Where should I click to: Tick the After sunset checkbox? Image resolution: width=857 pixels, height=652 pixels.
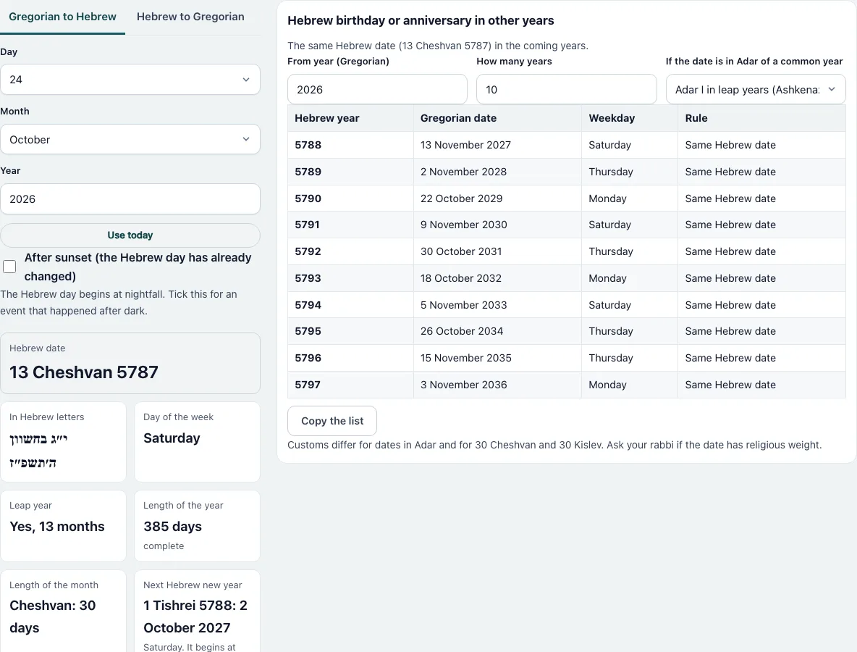click(x=9, y=267)
